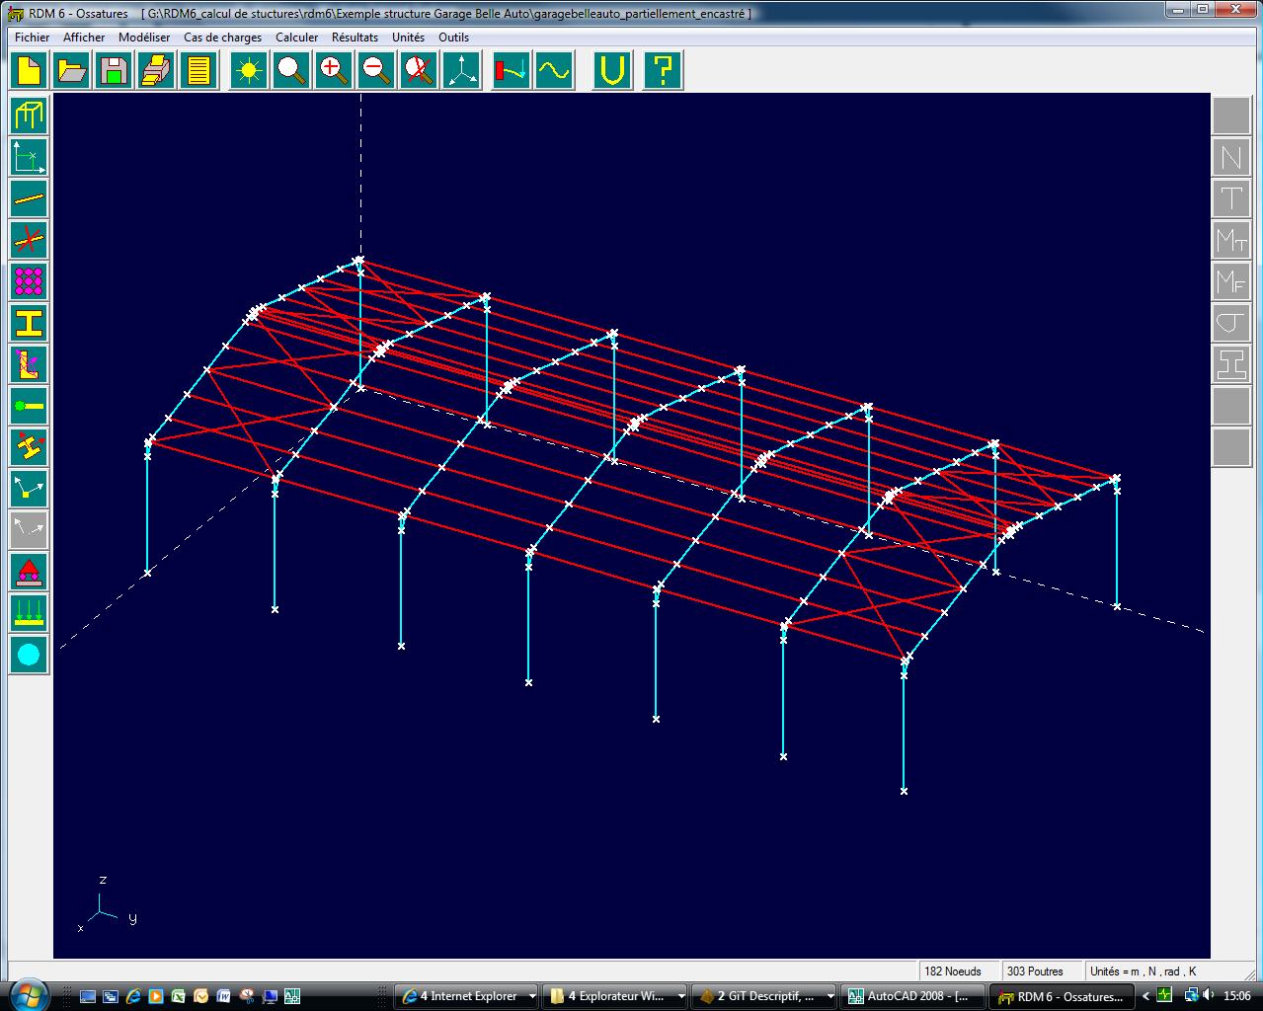The image size is (1263, 1011).
Task: Click the New file icon in the toolbar
Action: 30,71
